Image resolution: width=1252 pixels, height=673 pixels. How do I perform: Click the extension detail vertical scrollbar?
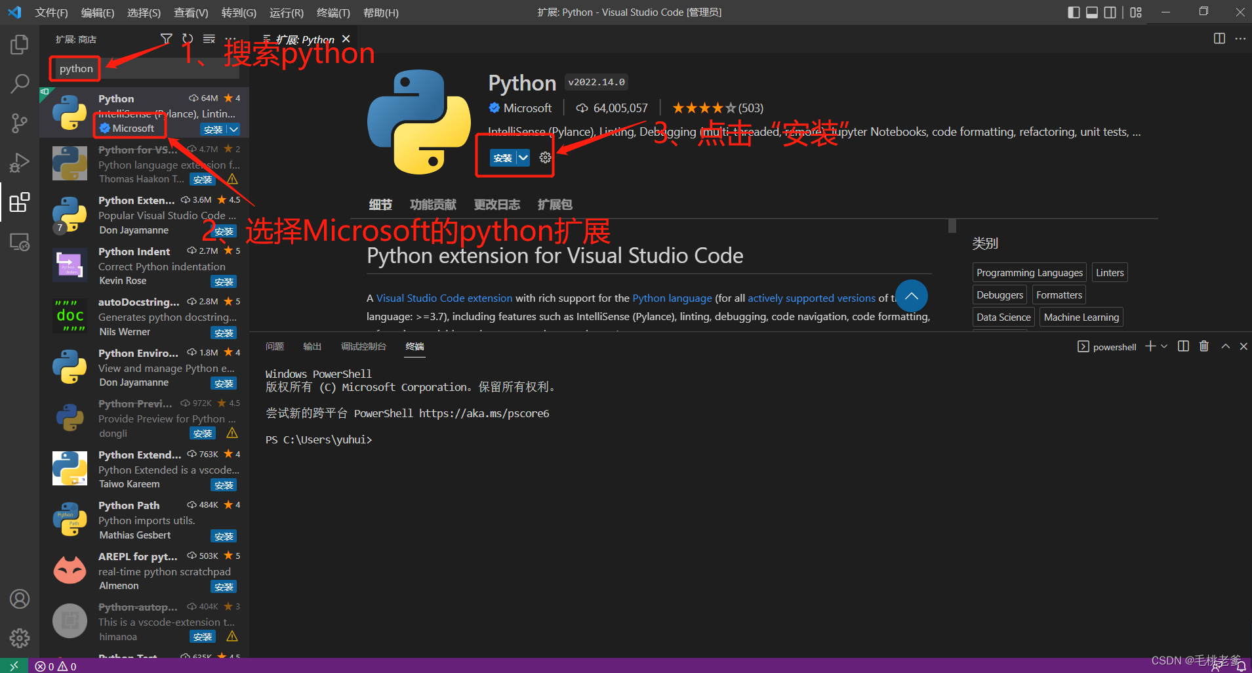pos(952,226)
